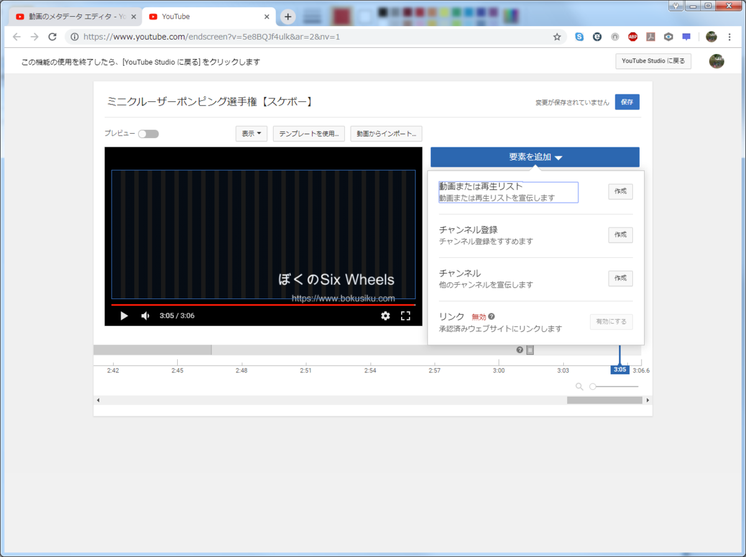Click the 3:05 playhead marker on timeline
Image resolution: width=746 pixels, height=557 pixels.
(x=620, y=370)
